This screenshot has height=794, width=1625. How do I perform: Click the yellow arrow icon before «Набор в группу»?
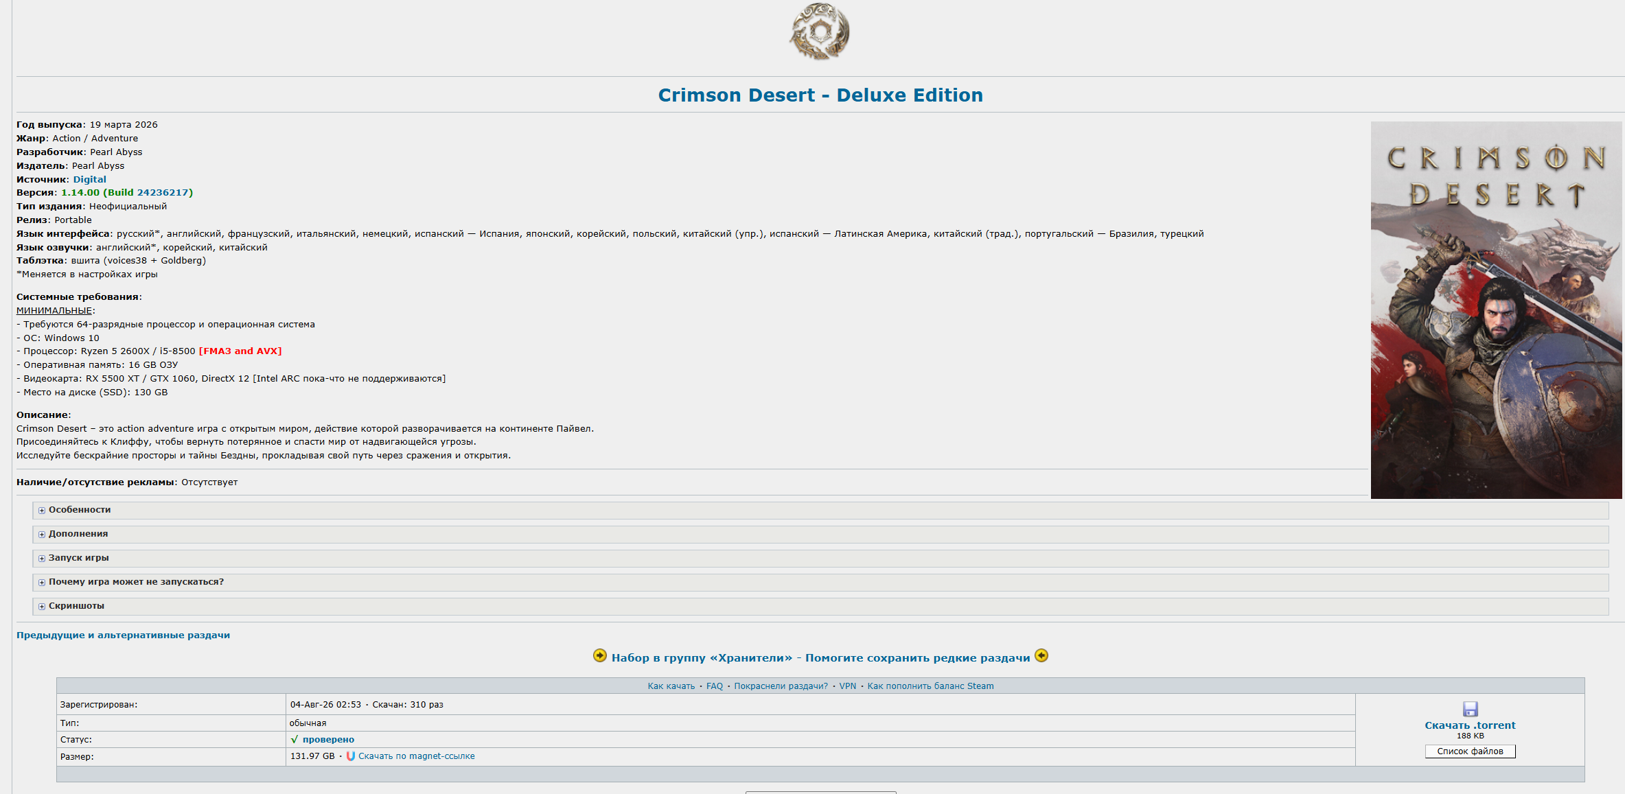tap(600, 656)
